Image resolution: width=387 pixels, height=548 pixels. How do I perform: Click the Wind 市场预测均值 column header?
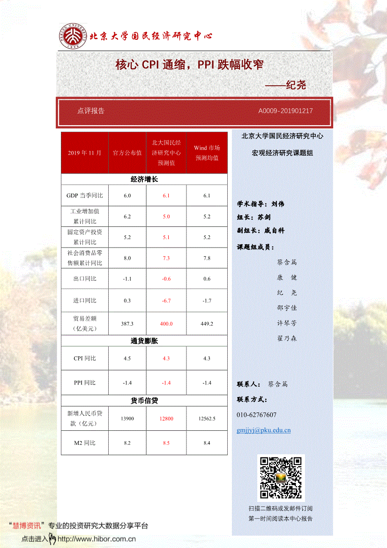[x=207, y=153]
